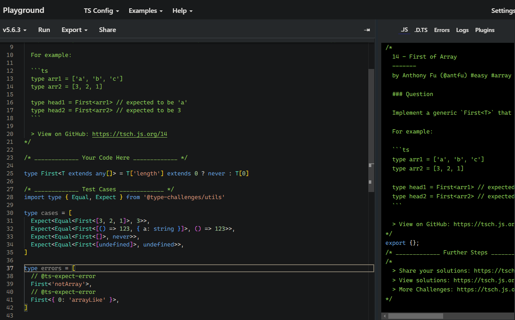515x320 pixels.
Task: Switch to the .D.TS tab
Action: [421, 30]
